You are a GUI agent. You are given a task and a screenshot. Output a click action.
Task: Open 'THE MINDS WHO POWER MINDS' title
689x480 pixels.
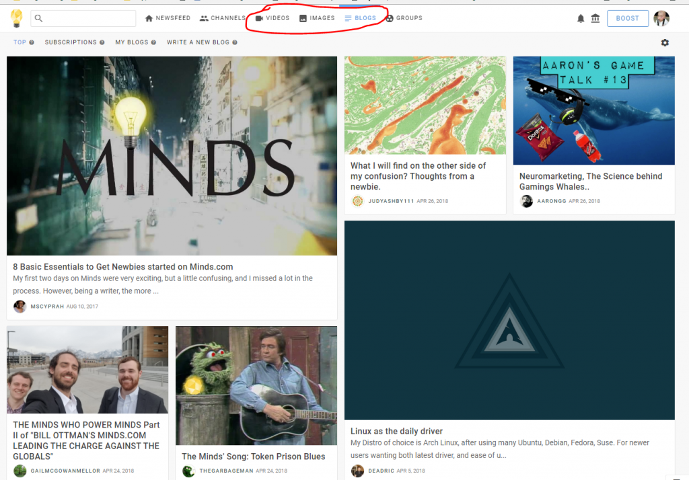[x=86, y=440]
